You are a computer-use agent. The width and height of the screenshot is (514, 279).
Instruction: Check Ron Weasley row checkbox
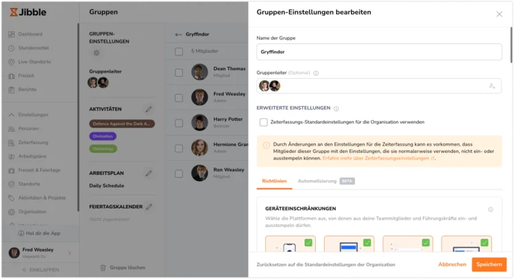pos(179,174)
